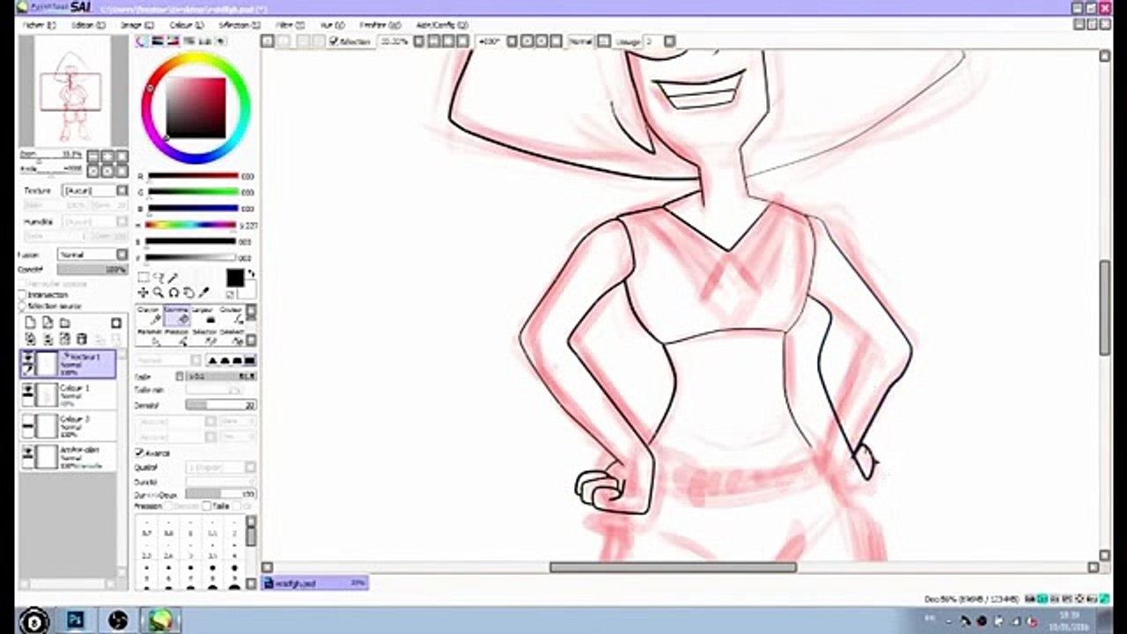Open the Fichier menu
1127x634 pixels.
click(x=39, y=26)
